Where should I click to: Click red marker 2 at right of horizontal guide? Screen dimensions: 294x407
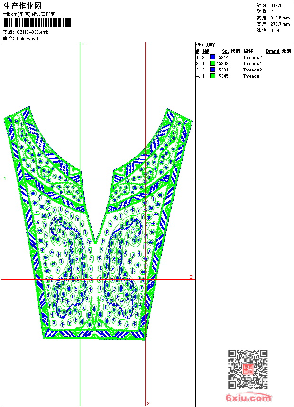[191, 277]
